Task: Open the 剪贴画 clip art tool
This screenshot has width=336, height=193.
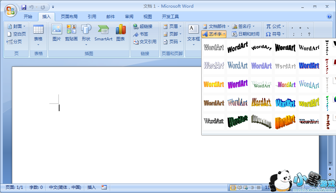Action: [71, 33]
